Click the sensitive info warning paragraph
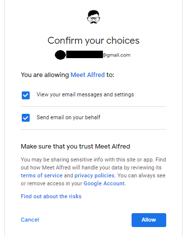Image resolution: width=187 pixels, height=236 pixels. tap(93, 171)
